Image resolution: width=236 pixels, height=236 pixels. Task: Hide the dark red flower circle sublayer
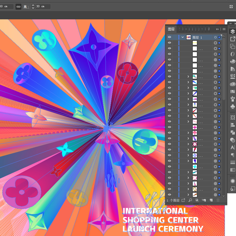click(169, 144)
